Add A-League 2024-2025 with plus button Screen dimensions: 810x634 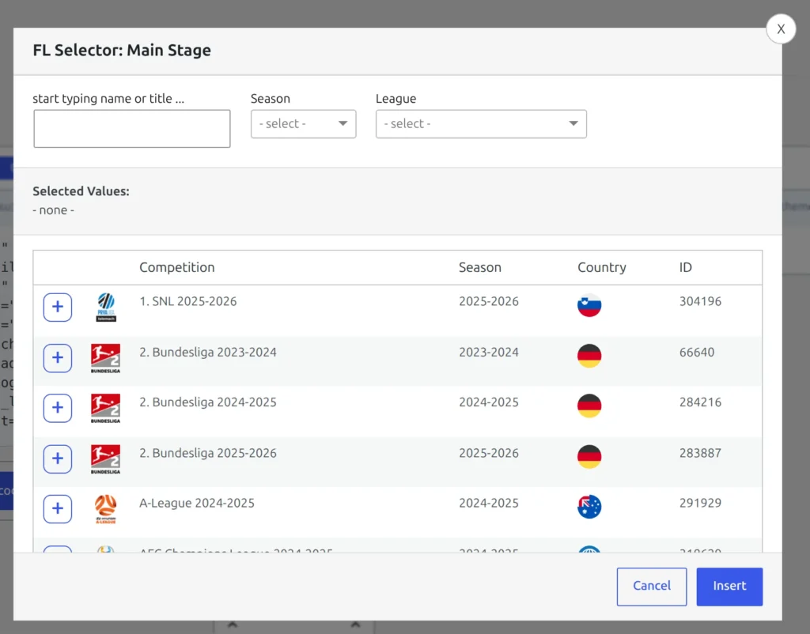click(57, 508)
